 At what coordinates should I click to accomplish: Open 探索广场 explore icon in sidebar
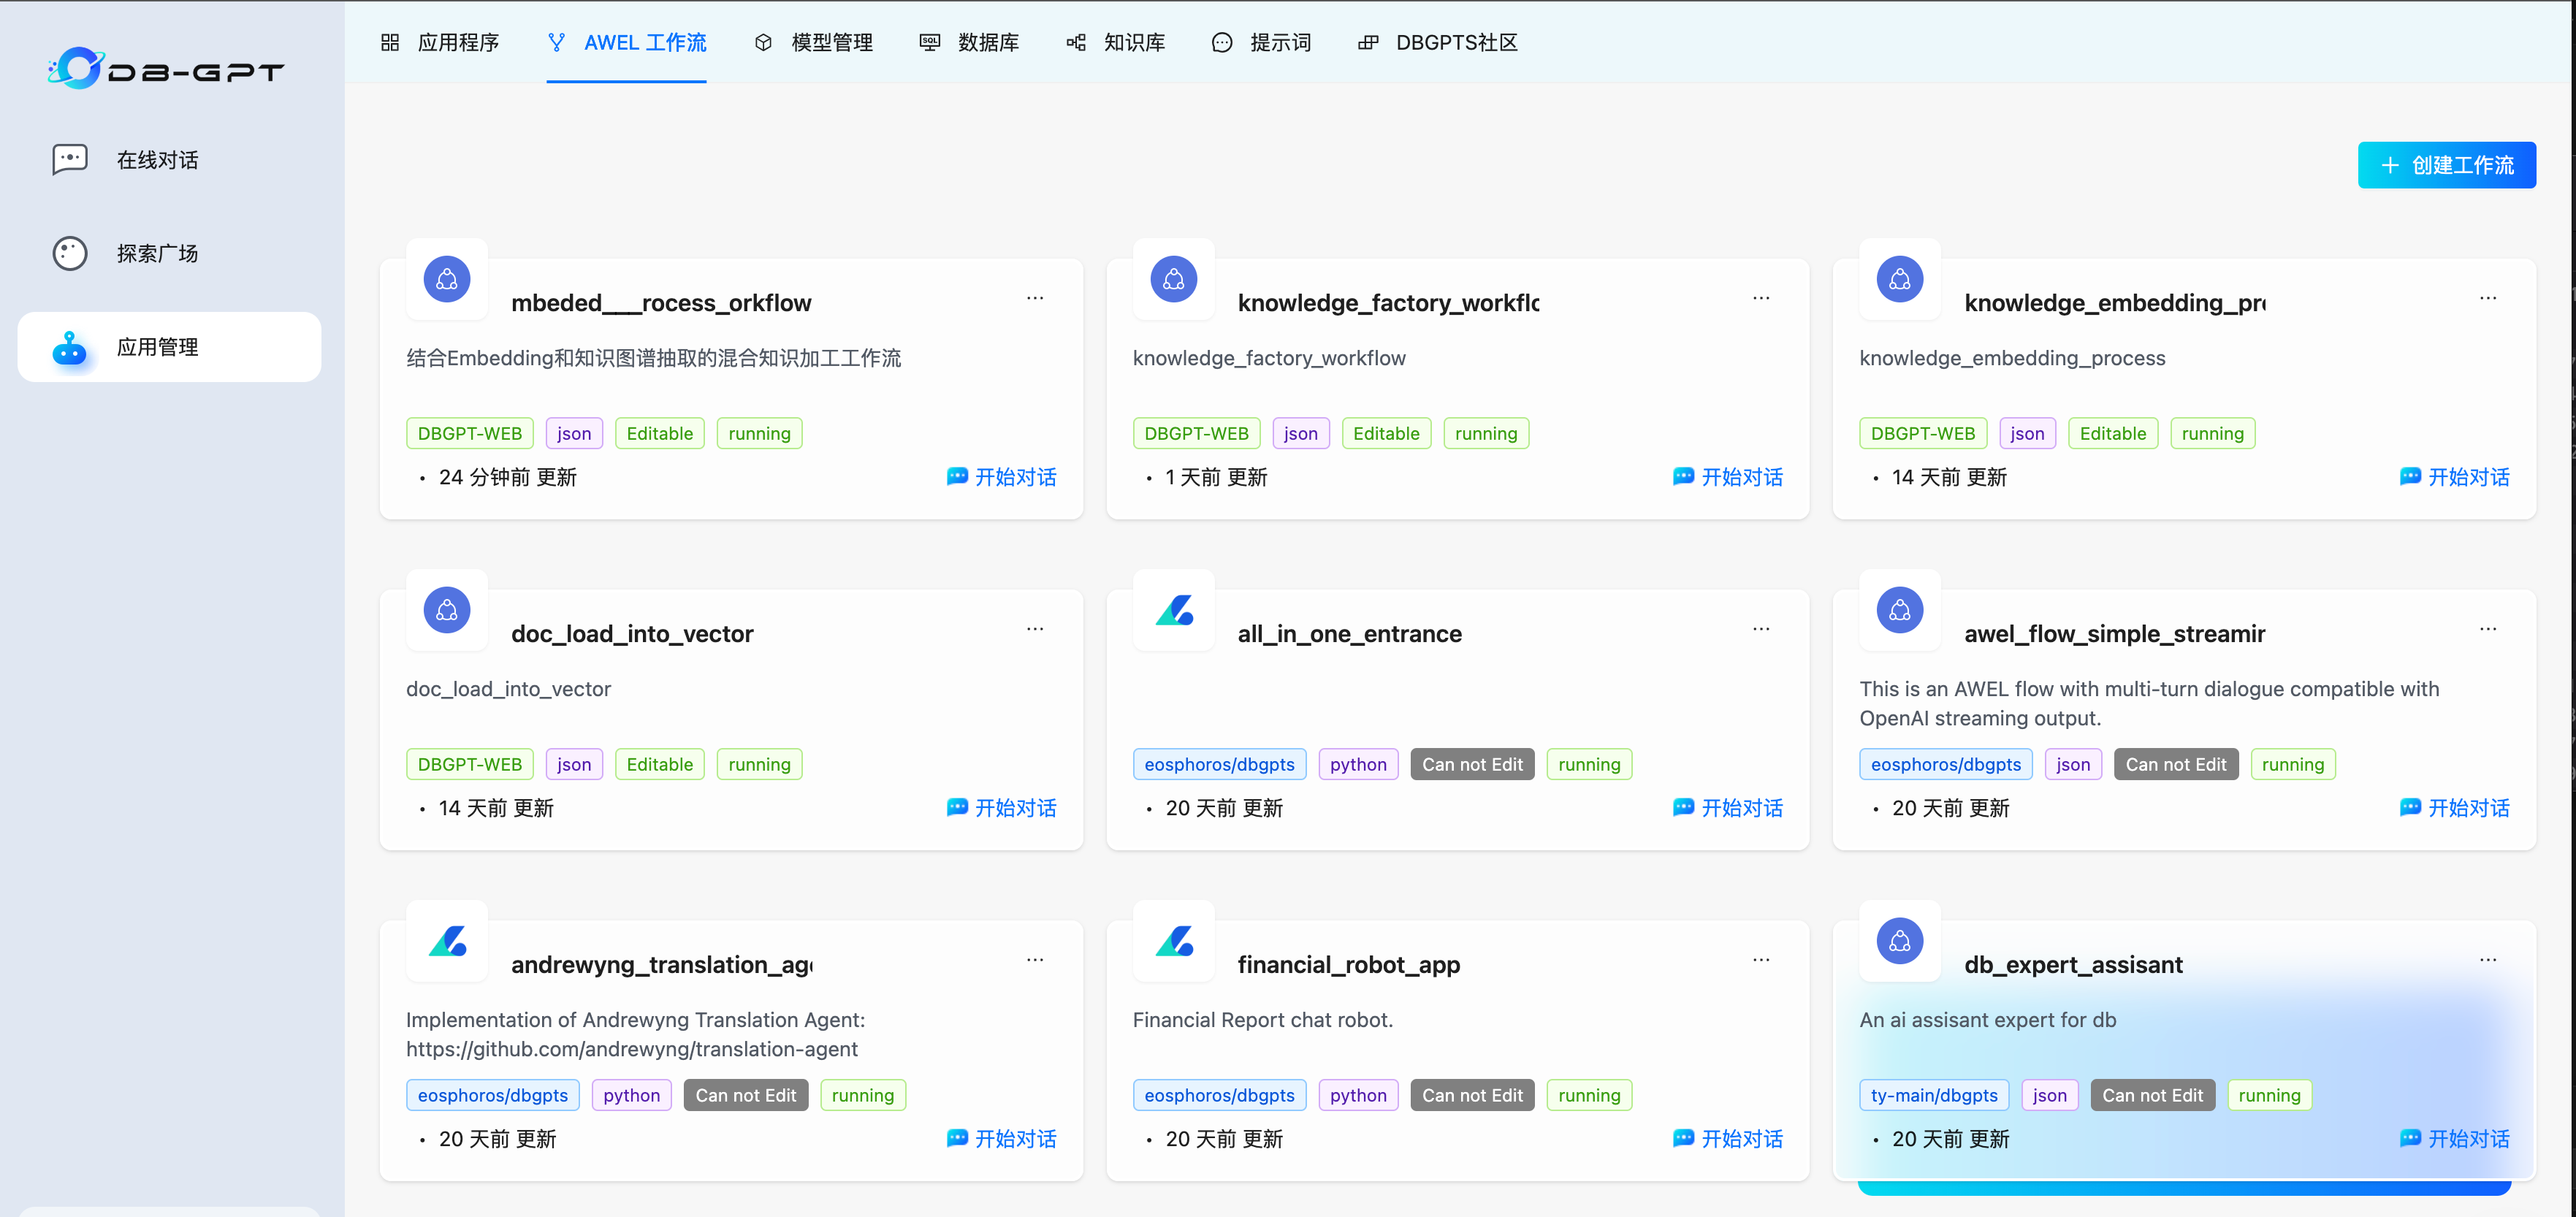70,253
